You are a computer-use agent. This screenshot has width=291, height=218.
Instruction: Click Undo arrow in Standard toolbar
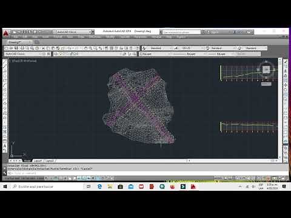[x=69, y=48]
